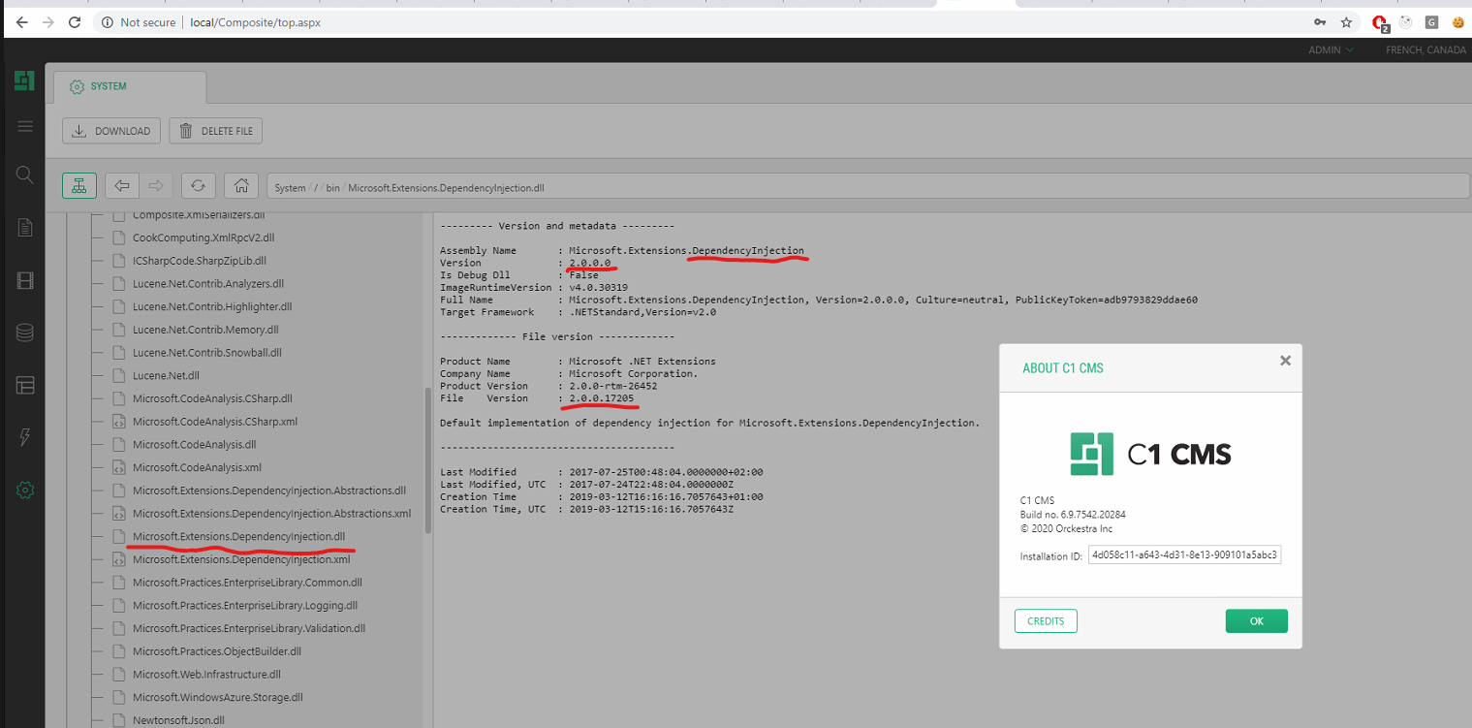Screen dimensions: 1472x728
Task: Select the Layout perspective icon
Action: [24, 385]
